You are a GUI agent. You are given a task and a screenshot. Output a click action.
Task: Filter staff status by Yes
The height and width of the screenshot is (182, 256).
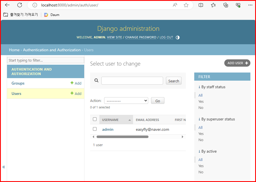(201, 101)
